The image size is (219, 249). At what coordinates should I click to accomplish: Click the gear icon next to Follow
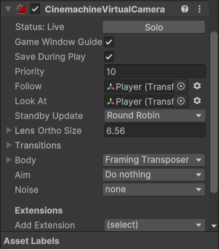197,86
